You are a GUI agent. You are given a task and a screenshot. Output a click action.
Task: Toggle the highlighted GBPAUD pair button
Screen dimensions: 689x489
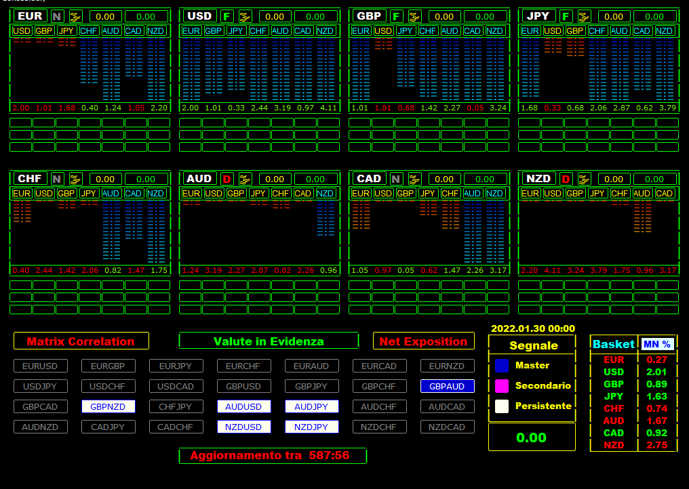pos(448,386)
